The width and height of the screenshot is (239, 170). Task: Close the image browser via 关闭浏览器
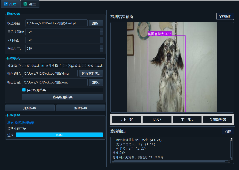pos(218,119)
